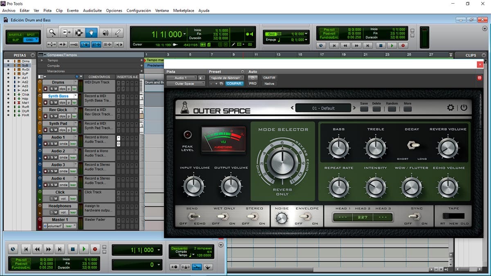Click record in the top toolbar transport
Screen dimensions: 491x276
[403, 46]
